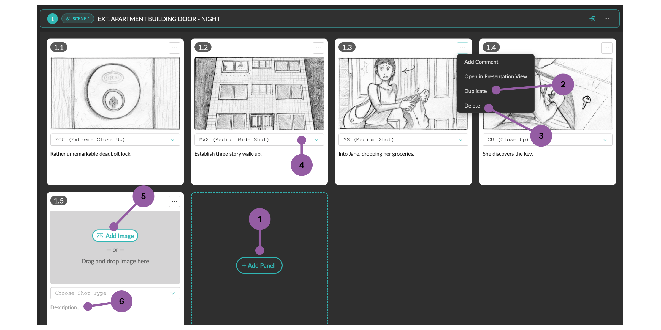This screenshot has height=330, width=661.
Task: Select Duplicate from the panel menu
Action: [x=475, y=91]
